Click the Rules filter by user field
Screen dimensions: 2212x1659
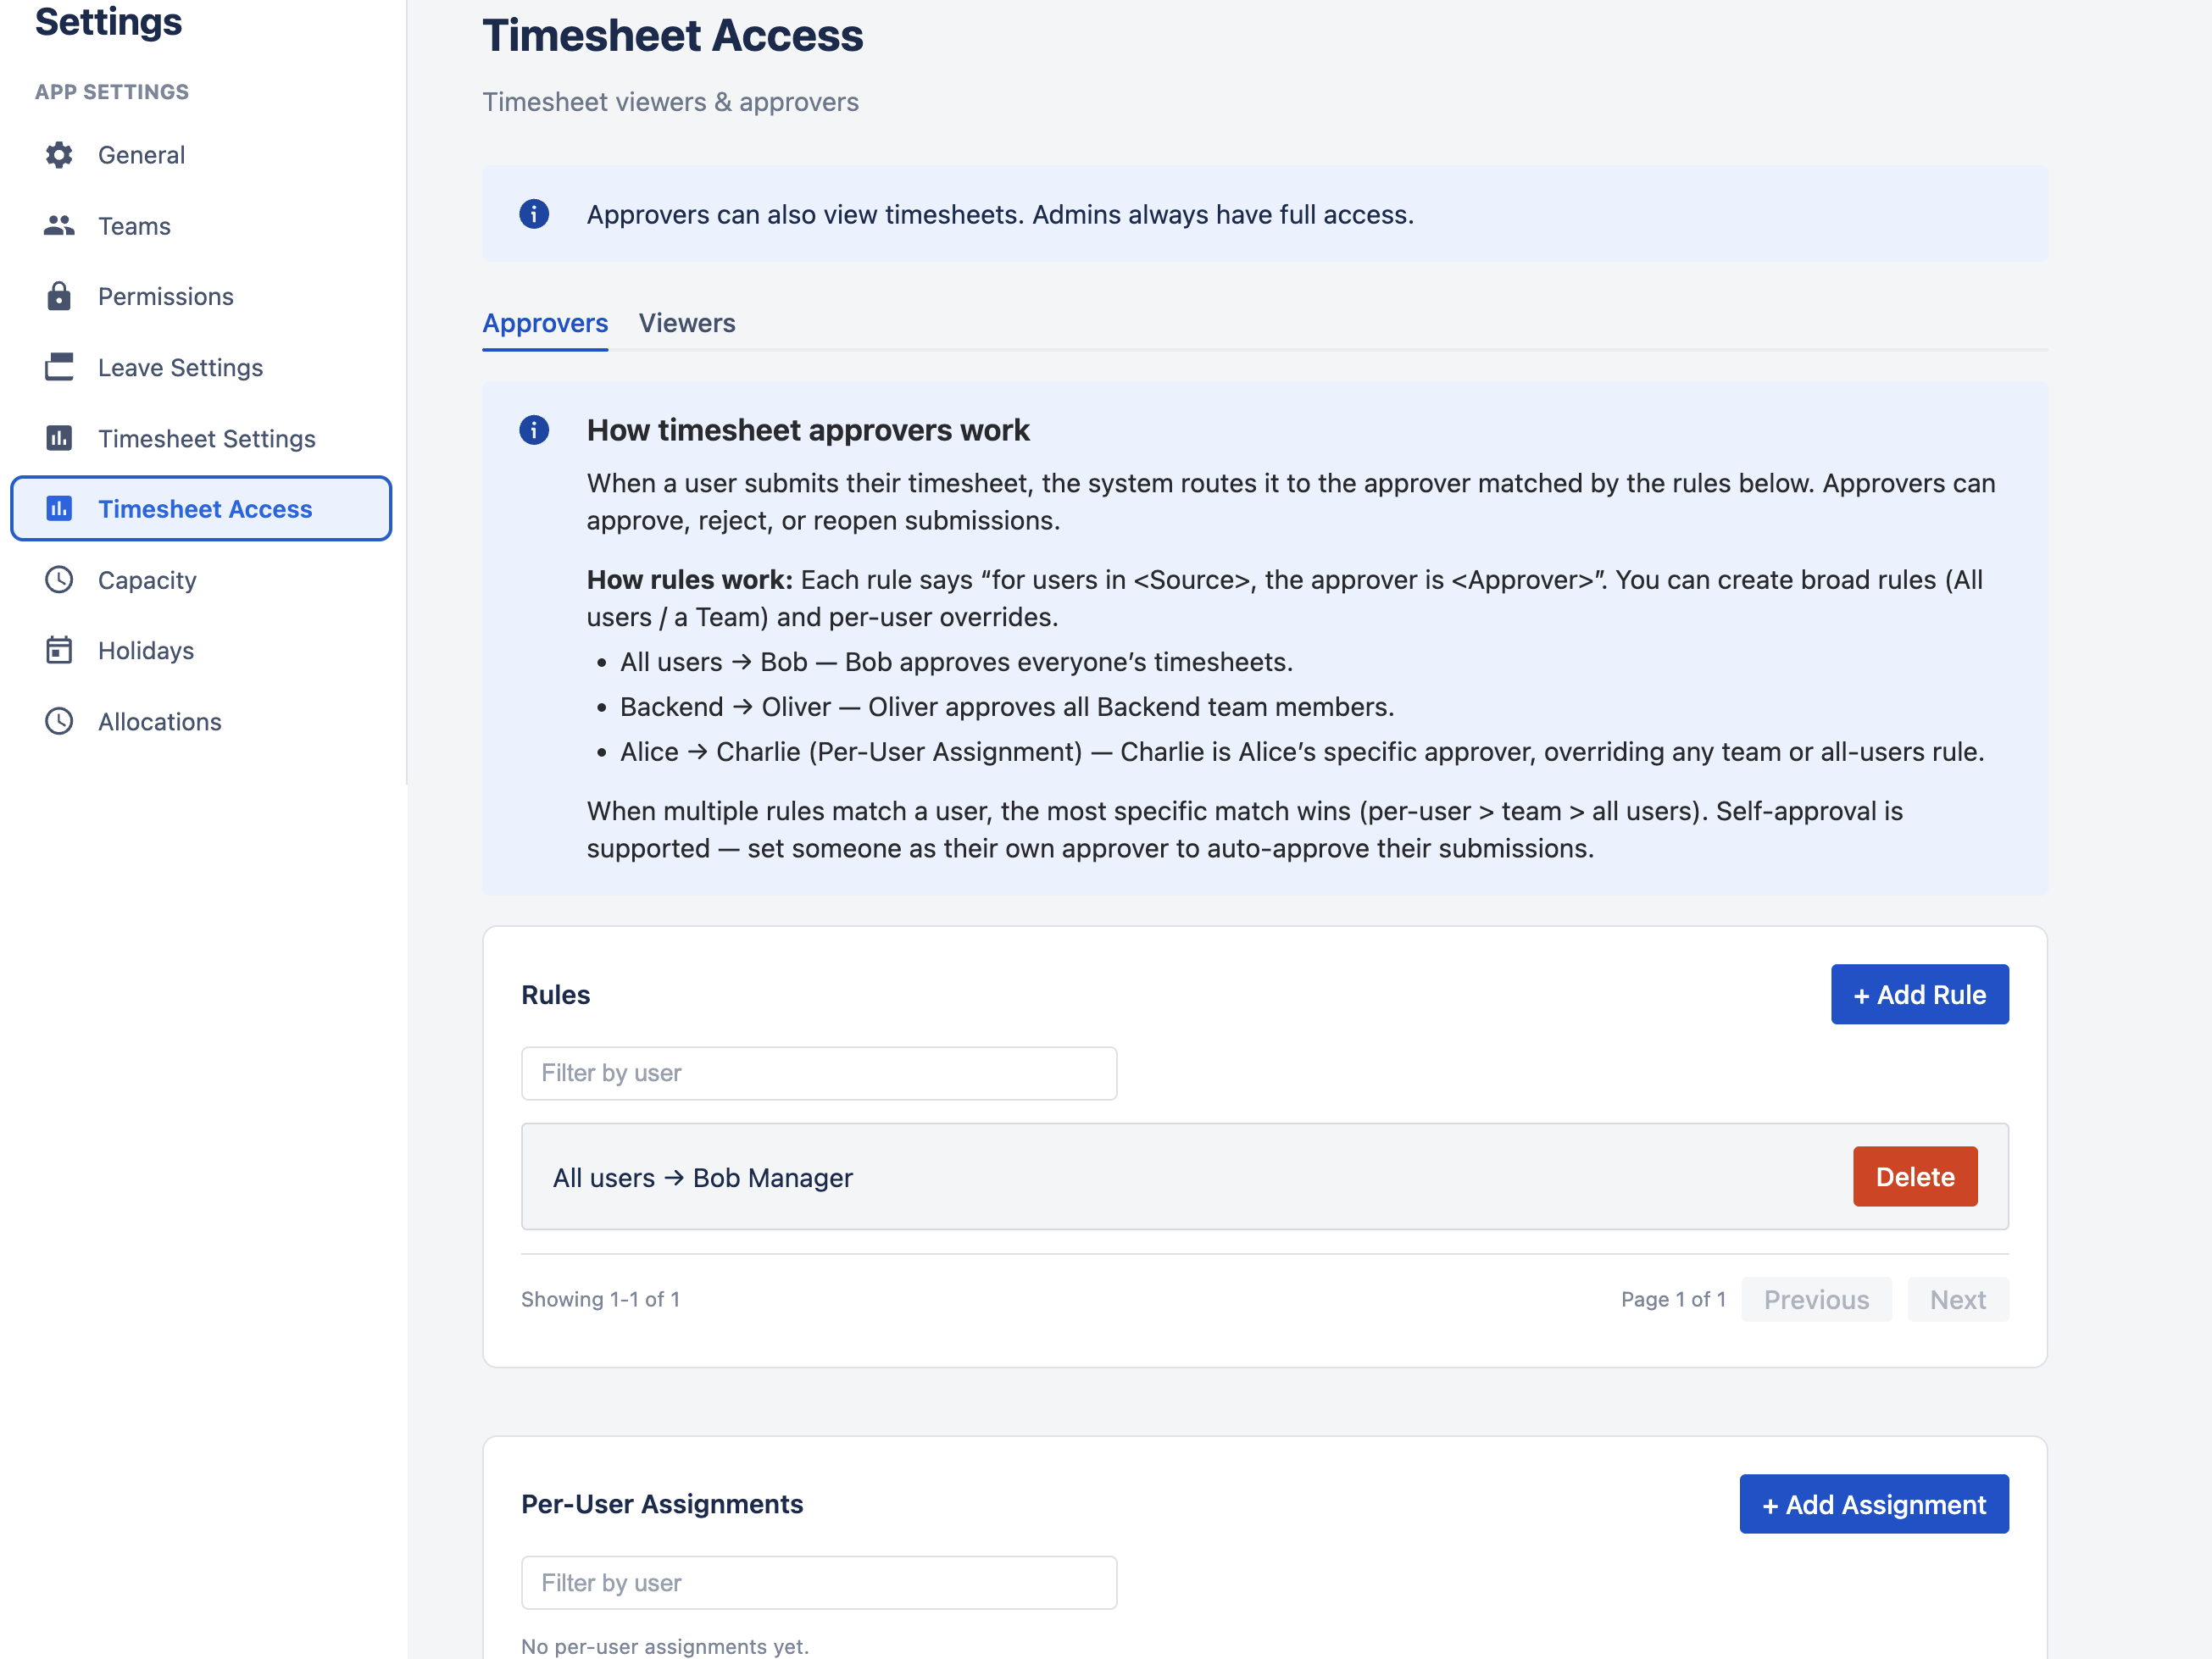pos(818,1073)
